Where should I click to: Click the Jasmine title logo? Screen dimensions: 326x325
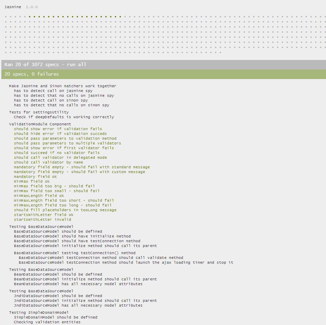coord(13,7)
